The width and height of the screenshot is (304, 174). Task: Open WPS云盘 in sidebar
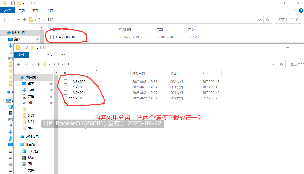pyautogui.click(x=32, y=137)
